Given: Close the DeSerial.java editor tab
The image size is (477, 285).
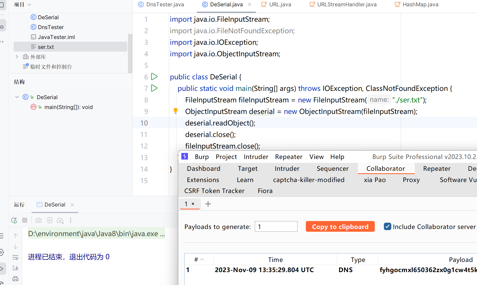Looking at the screenshot, I should coord(249,4).
